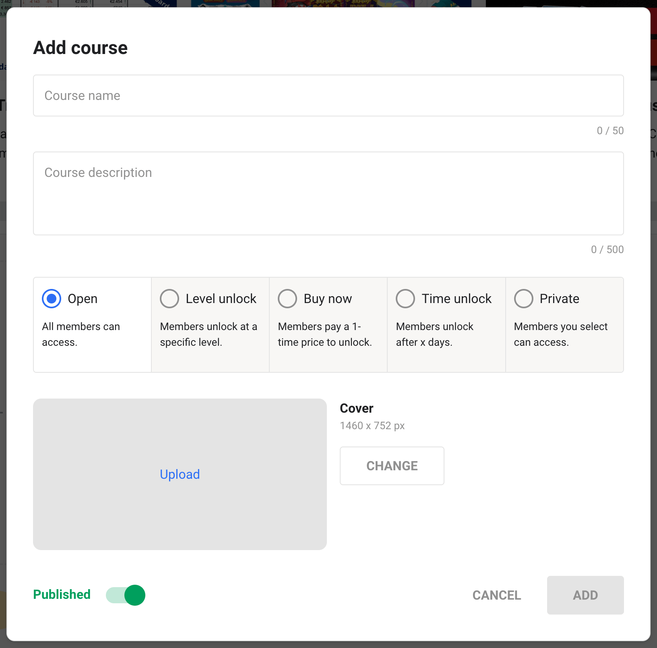The height and width of the screenshot is (648, 657).
Task: Focus the Course description text area
Action: (x=328, y=193)
